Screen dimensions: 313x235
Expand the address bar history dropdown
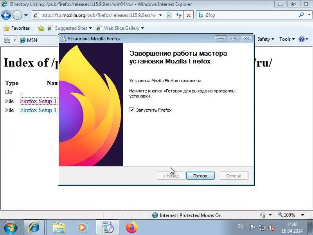pos(160,15)
